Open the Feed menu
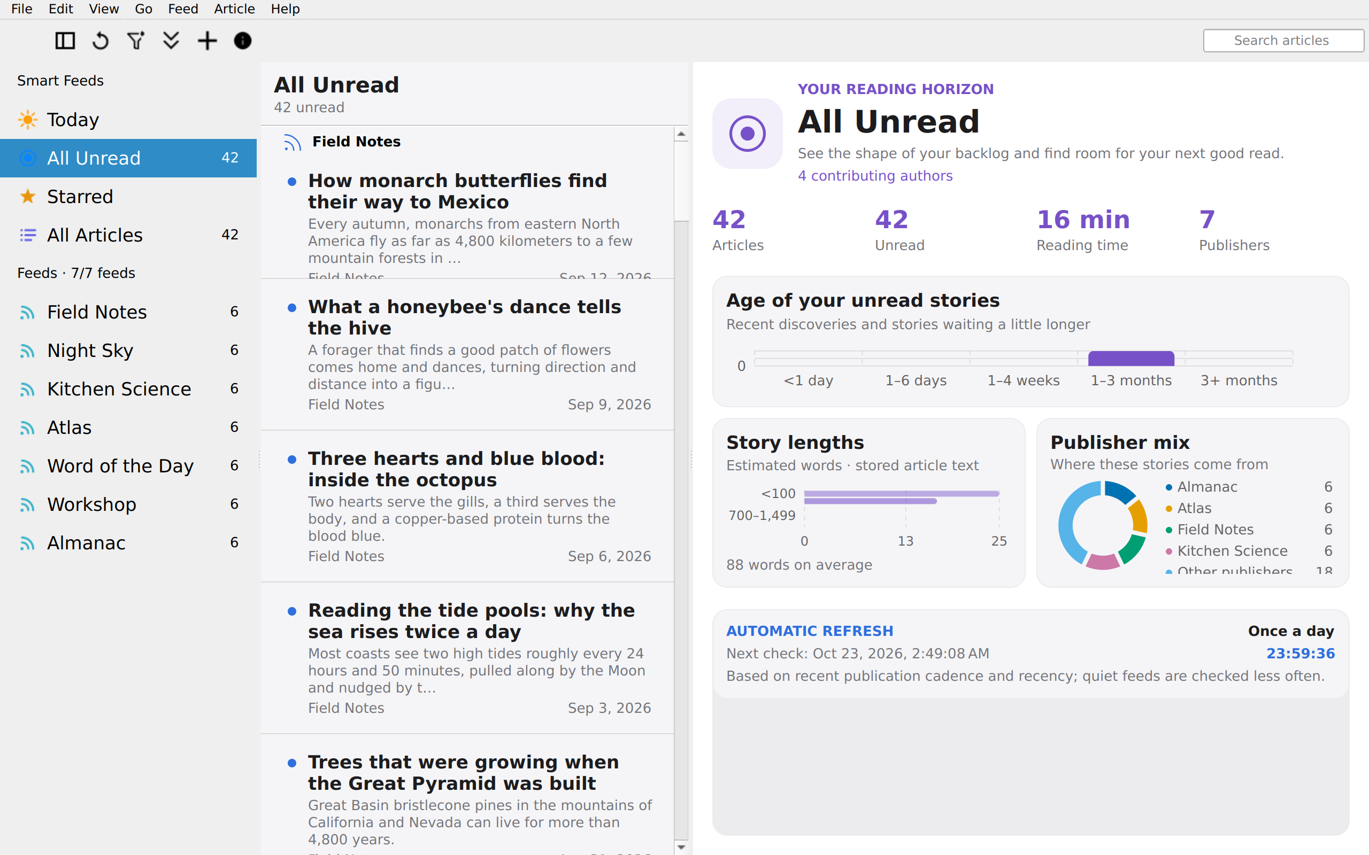The width and height of the screenshot is (1369, 855). click(183, 9)
